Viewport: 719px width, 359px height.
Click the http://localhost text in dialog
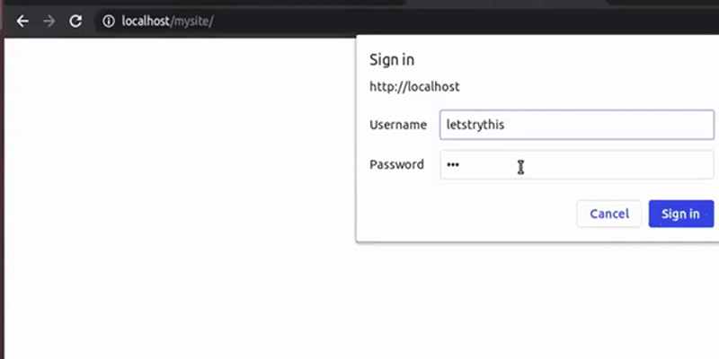[x=415, y=87]
